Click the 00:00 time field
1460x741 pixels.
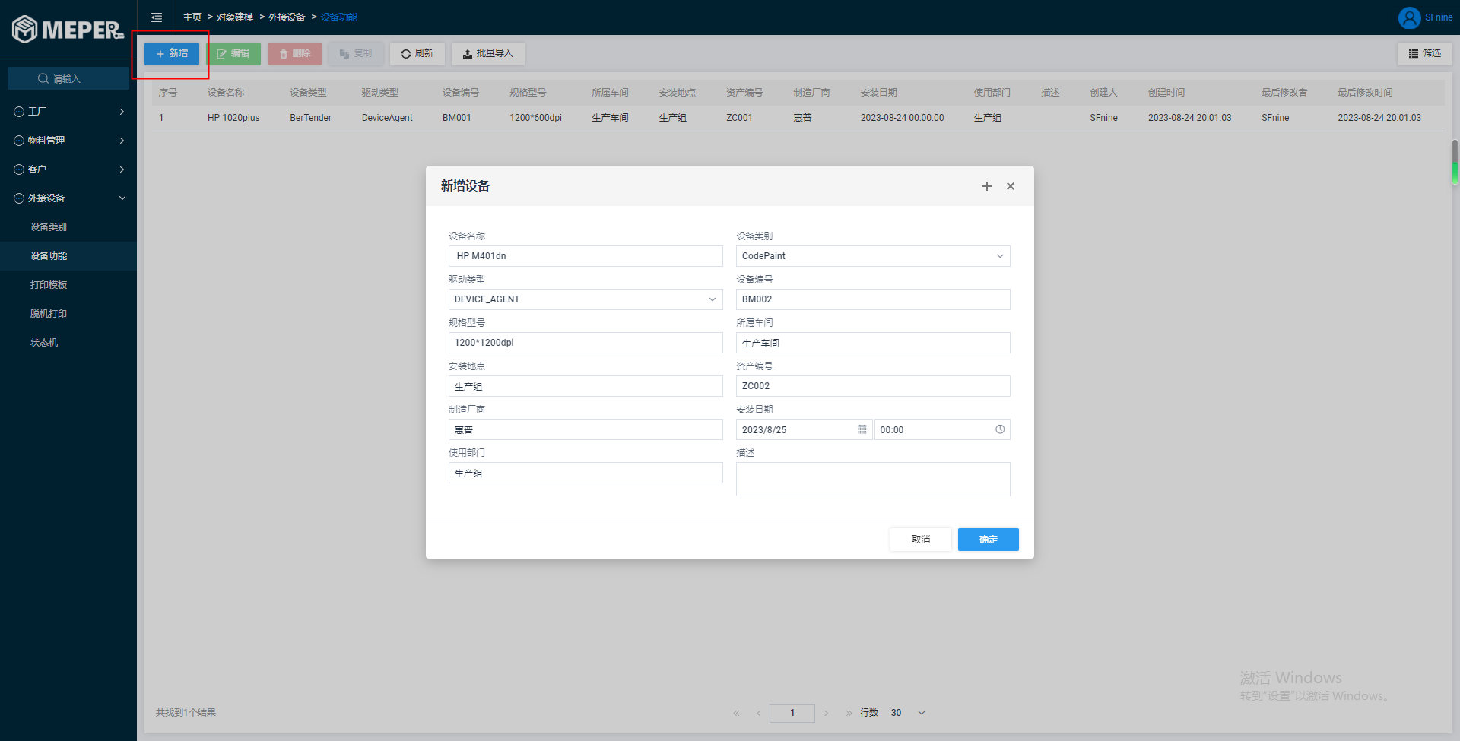942,429
